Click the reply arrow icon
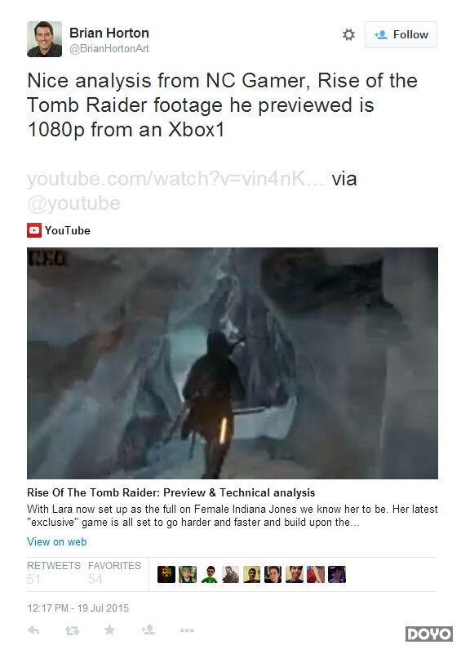The image size is (461, 650). pyautogui.click(x=33, y=630)
